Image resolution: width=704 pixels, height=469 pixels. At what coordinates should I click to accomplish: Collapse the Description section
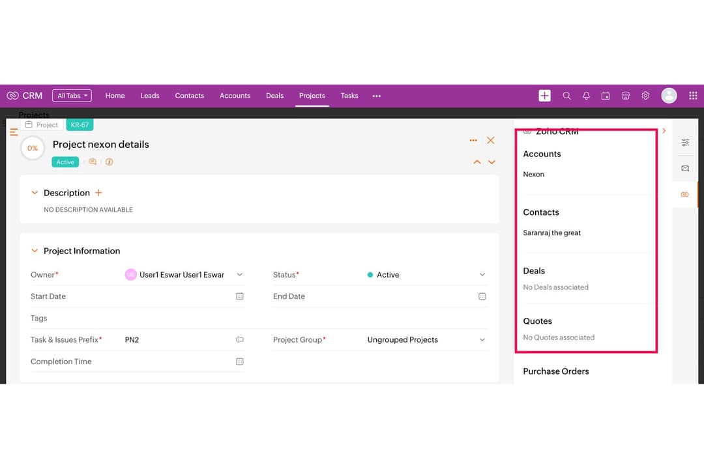tap(35, 193)
